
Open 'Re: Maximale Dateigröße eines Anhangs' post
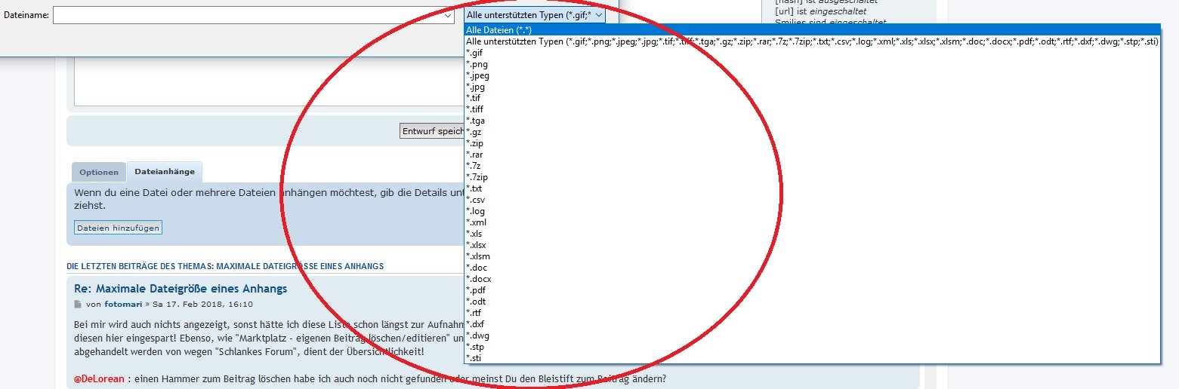(180, 289)
